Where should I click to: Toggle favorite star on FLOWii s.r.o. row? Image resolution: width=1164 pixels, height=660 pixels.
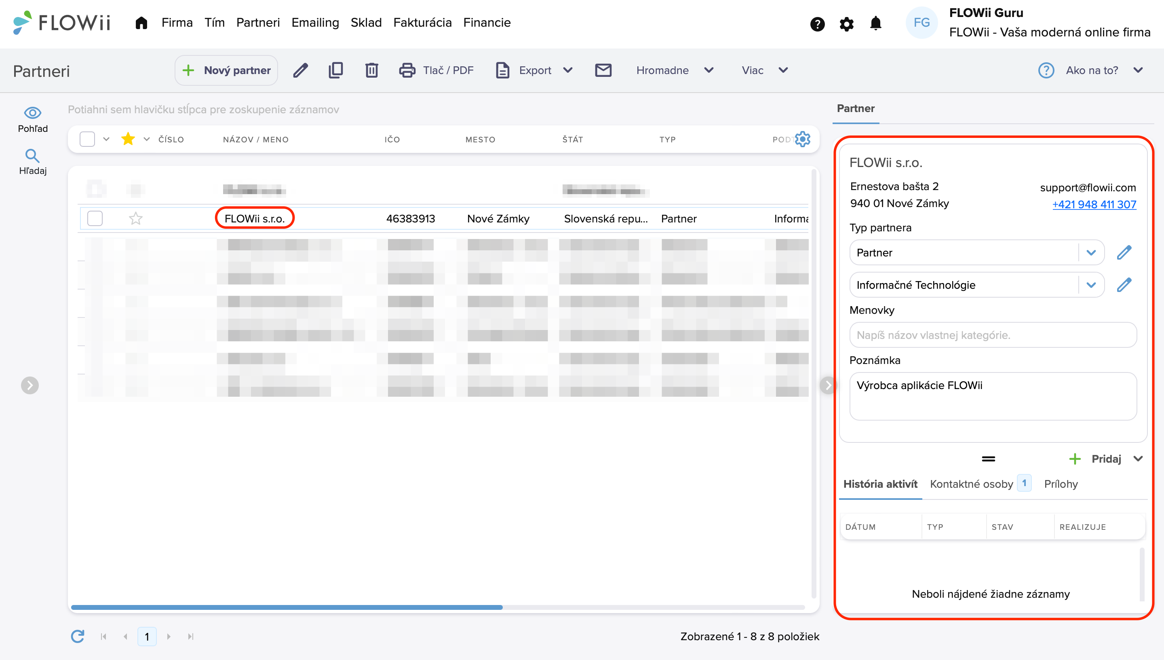click(135, 218)
